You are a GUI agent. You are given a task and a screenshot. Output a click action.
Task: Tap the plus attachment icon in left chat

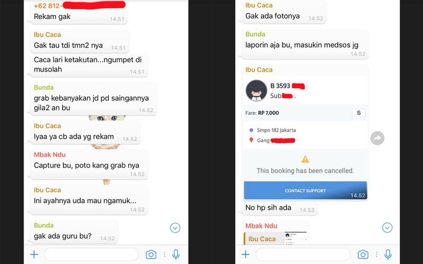point(34,254)
